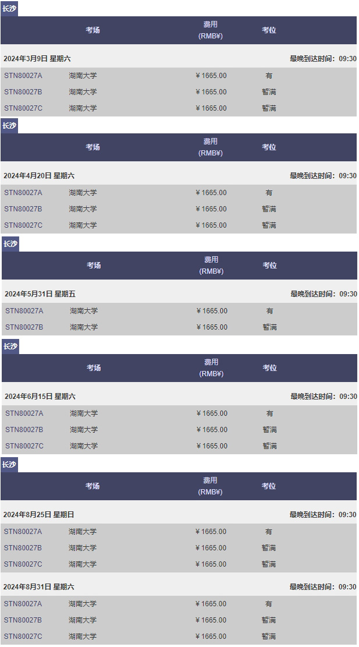Click the 有 seat status for August 31
The image size is (359, 647).
269,604
